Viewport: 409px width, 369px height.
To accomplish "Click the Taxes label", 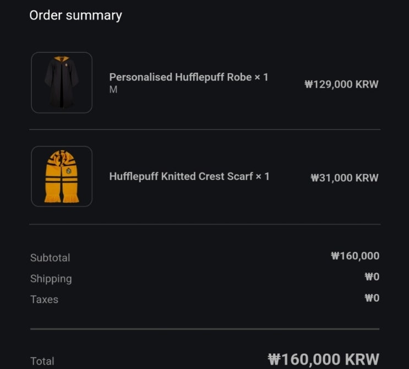I will [x=44, y=300].
